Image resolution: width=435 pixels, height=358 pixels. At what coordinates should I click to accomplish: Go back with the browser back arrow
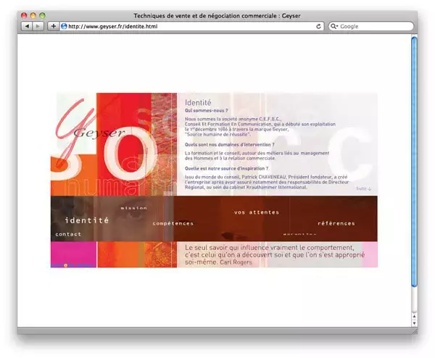(x=27, y=26)
